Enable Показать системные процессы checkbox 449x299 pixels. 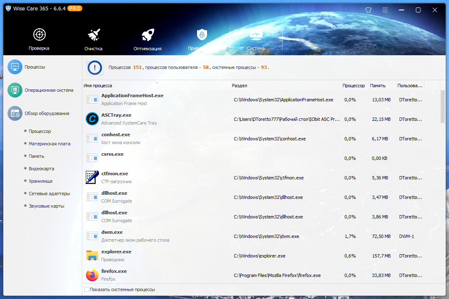(87, 289)
